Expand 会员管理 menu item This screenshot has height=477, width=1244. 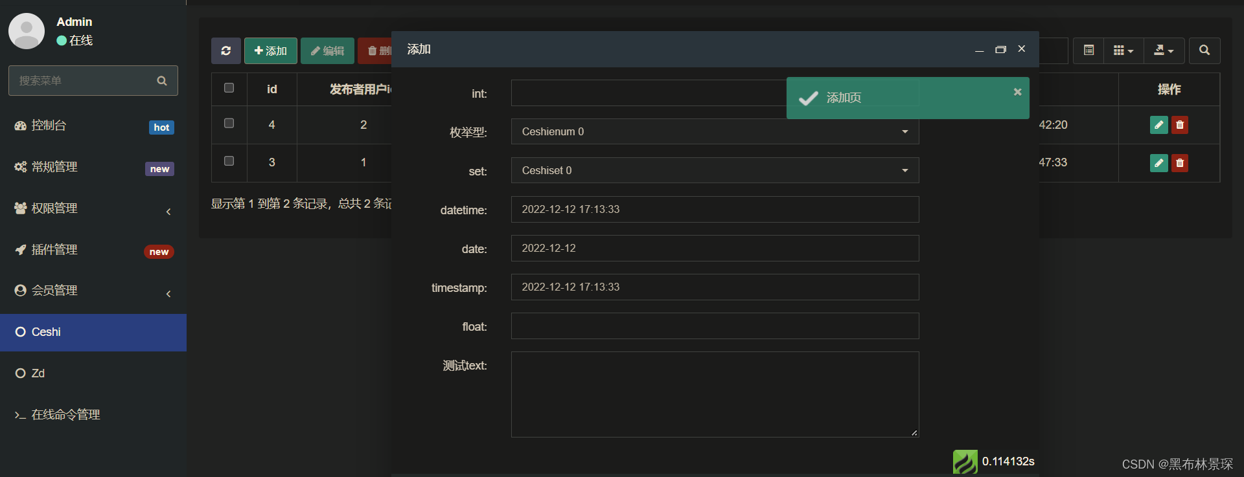(x=93, y=291)
